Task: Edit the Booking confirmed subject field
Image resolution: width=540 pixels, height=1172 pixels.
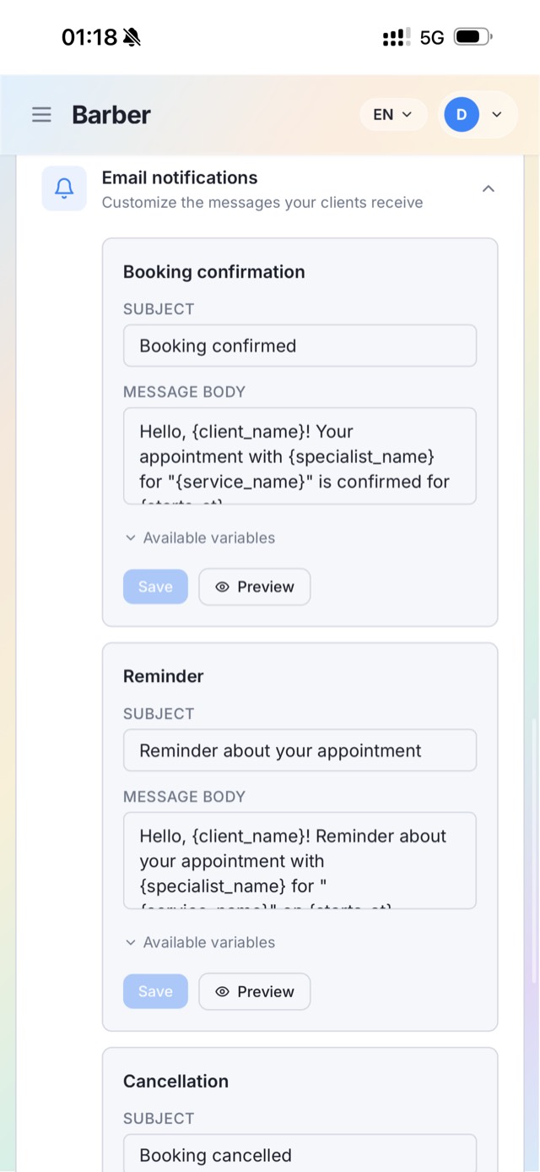Action: 300,346
